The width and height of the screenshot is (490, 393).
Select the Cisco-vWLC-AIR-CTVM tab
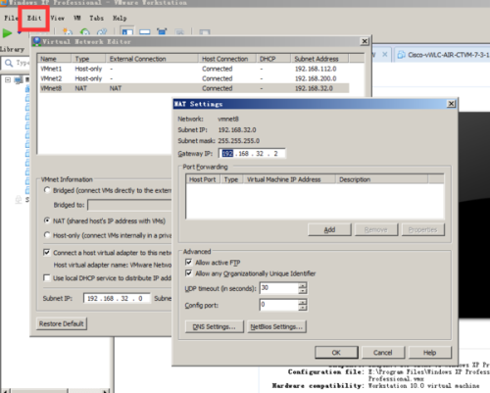pyautogui.click(x=443, y=55)
